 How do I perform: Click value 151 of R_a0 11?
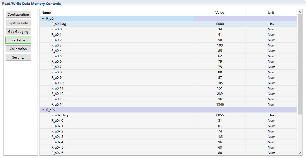click(x=220, y=88)
